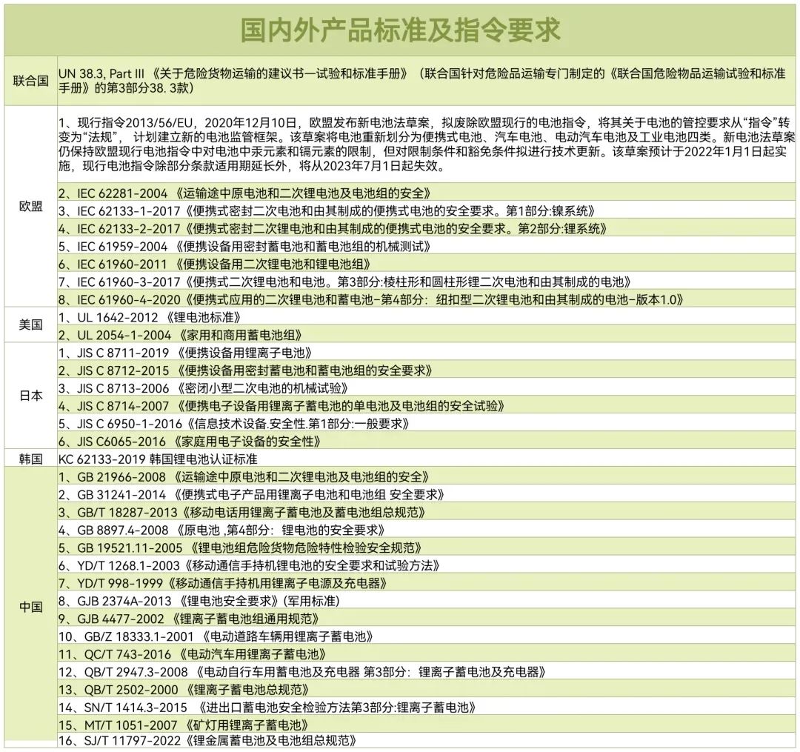Select the IEC 61960-4-2020 row
The width and height of the screenshot is (800, 752).
370,299
